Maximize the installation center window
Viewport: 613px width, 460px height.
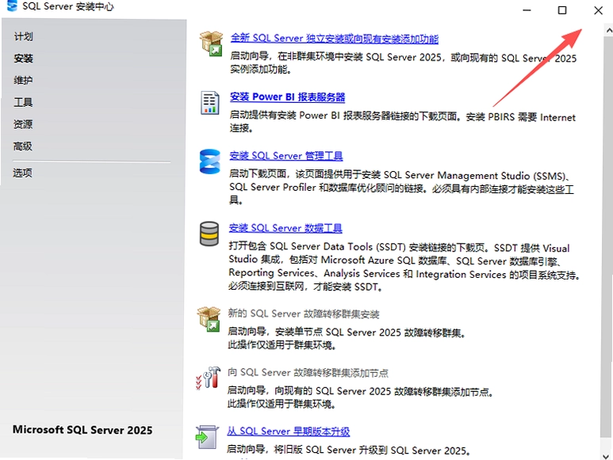[x=562, y=10]
